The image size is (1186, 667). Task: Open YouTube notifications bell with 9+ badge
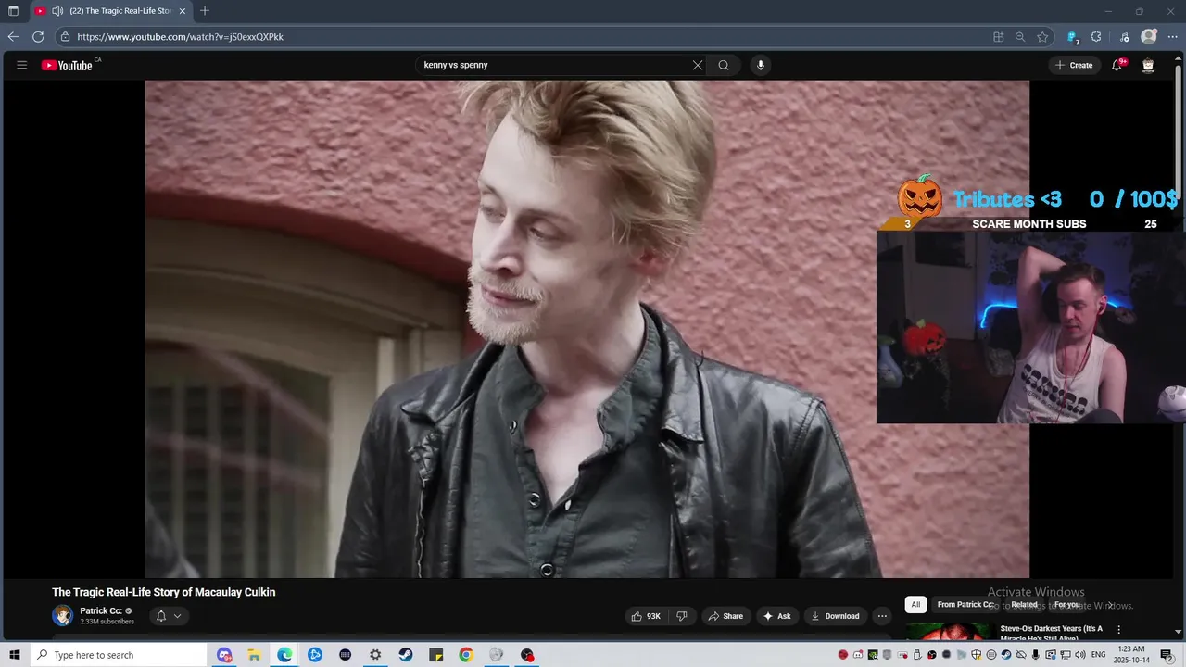1117,65
